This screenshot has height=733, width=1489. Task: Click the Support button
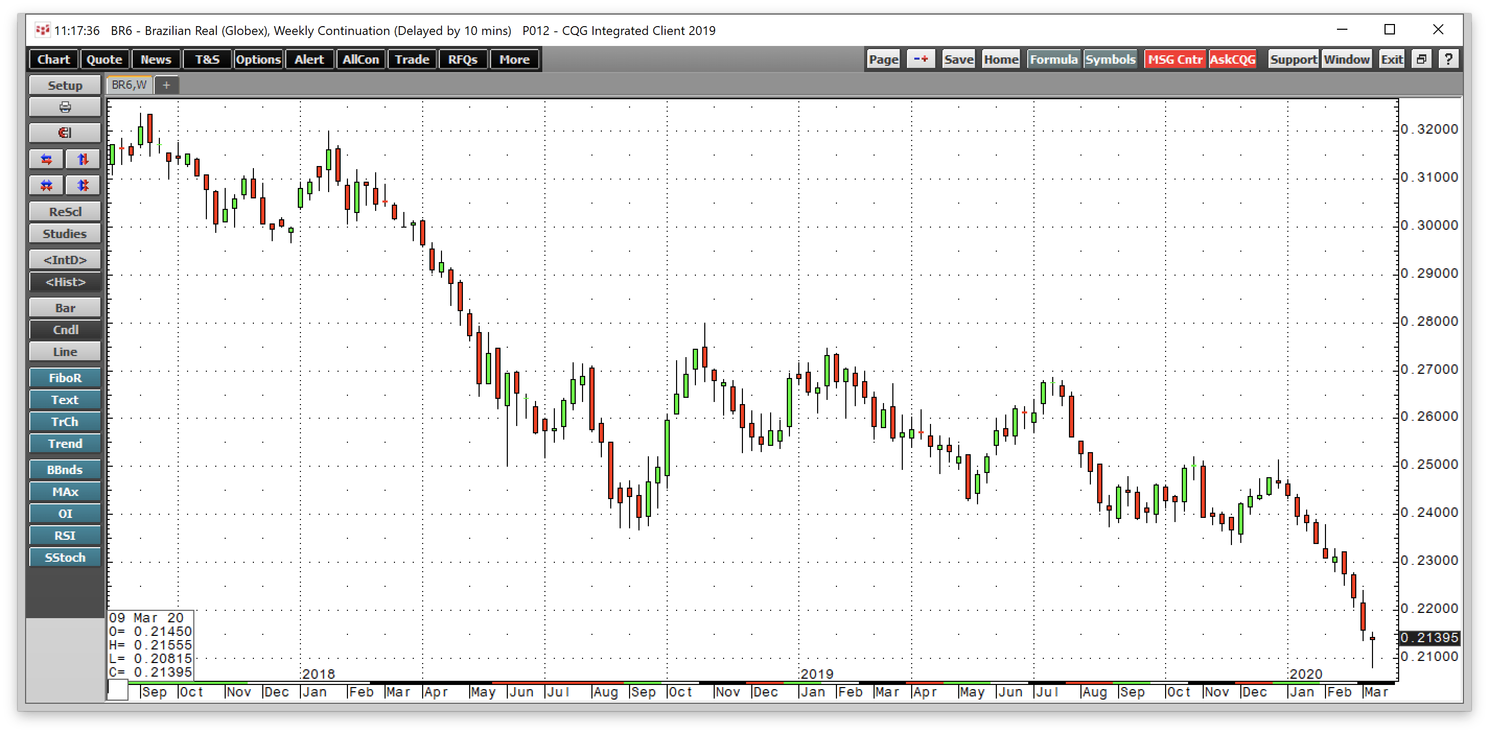click(1293, 60)
